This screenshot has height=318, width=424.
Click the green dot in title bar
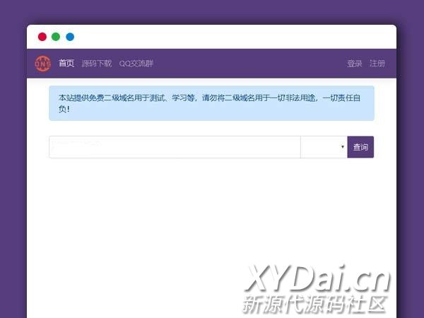56,37
